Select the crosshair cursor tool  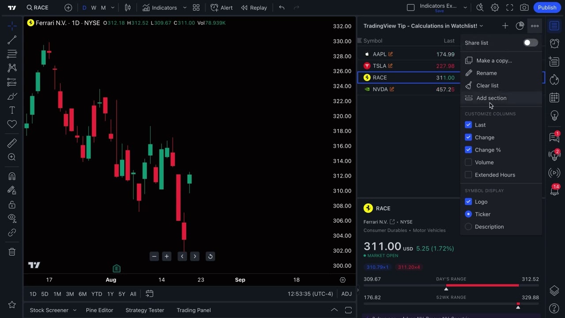12,26
